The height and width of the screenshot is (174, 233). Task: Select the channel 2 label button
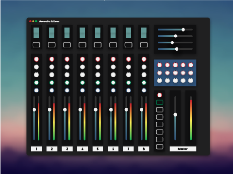coord(52,149)
